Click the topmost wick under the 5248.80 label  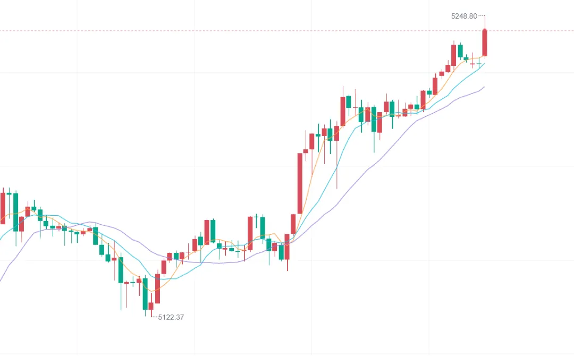coord(484,22)
